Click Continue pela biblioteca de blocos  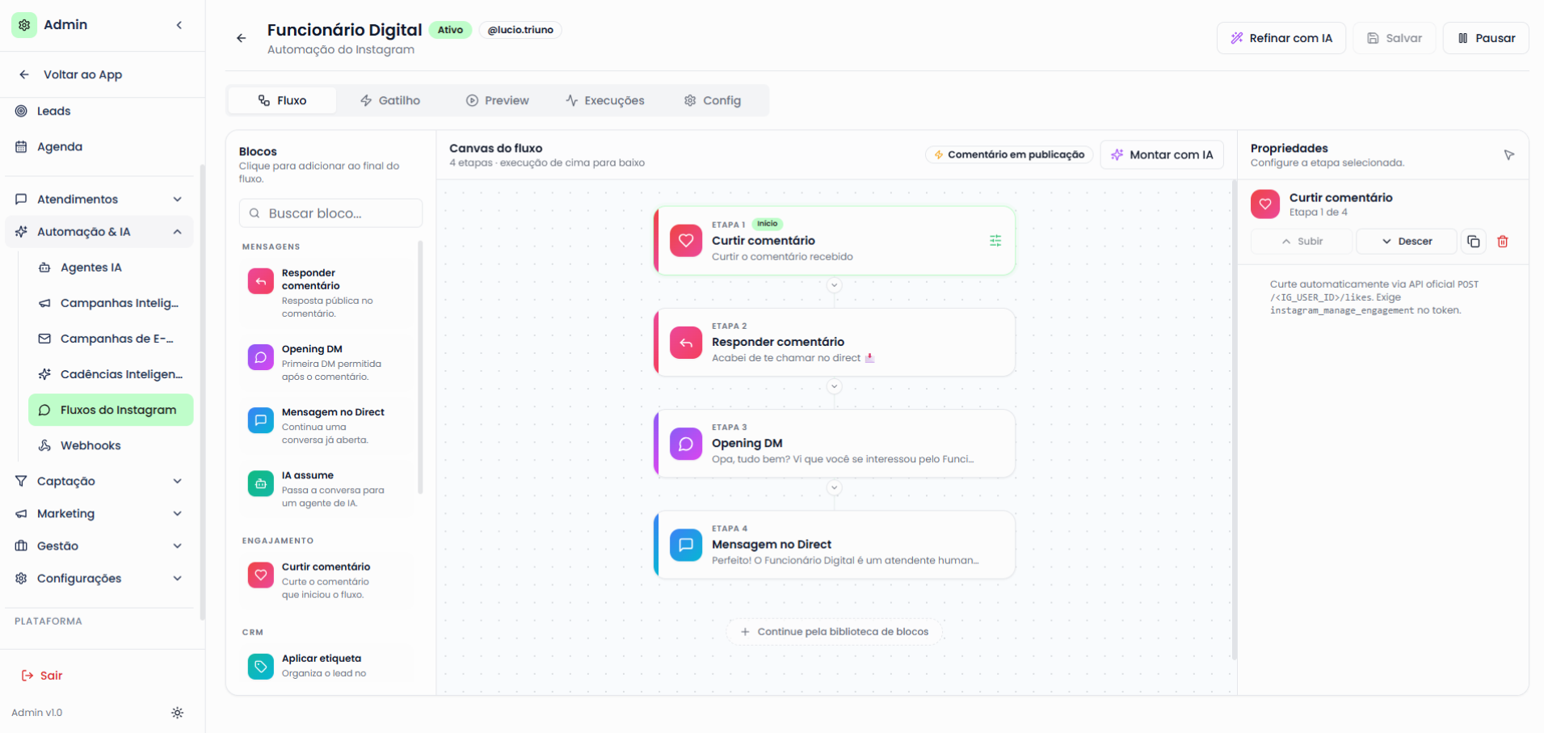click(x=835, y=632)
